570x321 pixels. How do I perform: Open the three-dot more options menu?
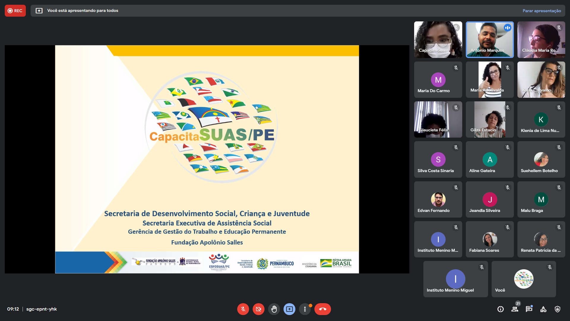[305, 309]
